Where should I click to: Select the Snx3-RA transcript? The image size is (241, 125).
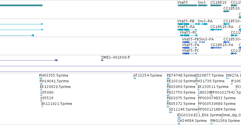(203, 24)
